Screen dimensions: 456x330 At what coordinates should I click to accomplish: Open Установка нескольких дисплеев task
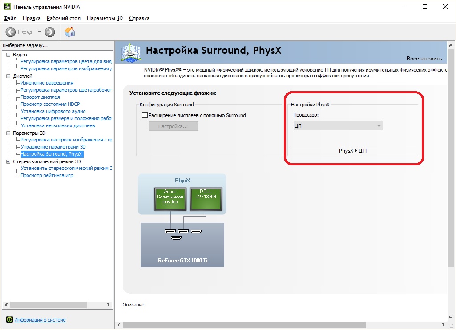point(57,125)
